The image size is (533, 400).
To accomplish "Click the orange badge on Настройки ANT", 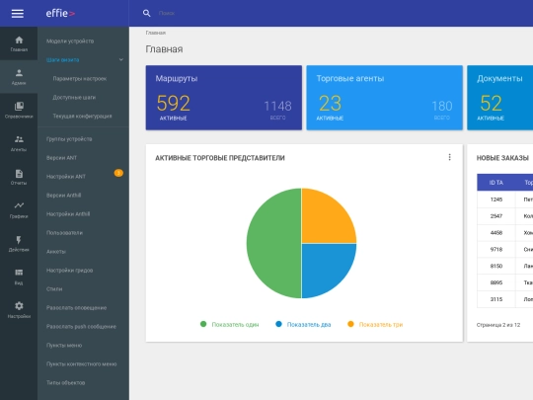I will coord(118,173).
